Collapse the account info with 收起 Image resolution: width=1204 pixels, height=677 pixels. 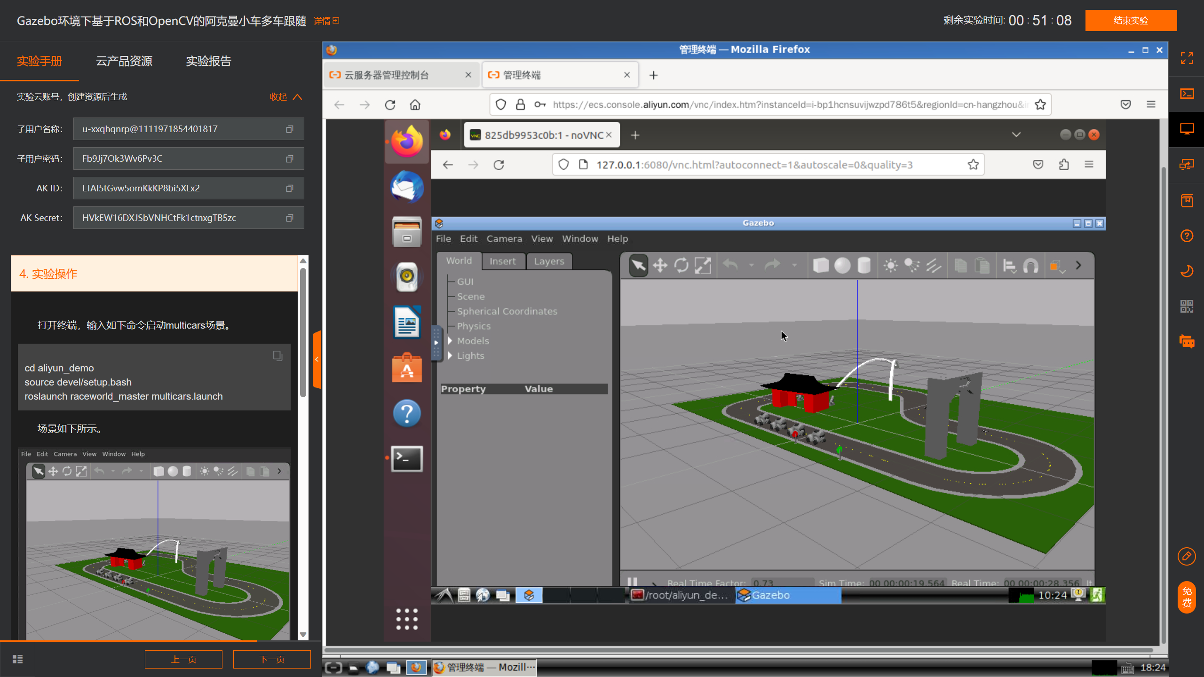285,97
